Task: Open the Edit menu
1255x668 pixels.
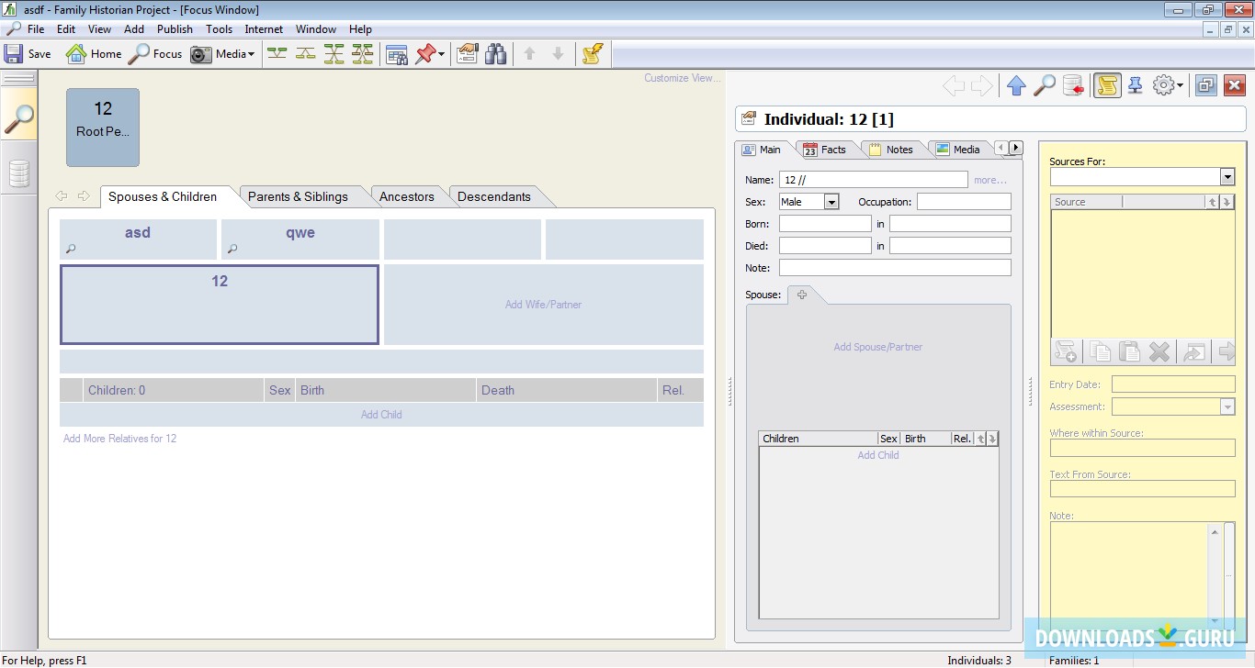Action: [x=66, y=29]
